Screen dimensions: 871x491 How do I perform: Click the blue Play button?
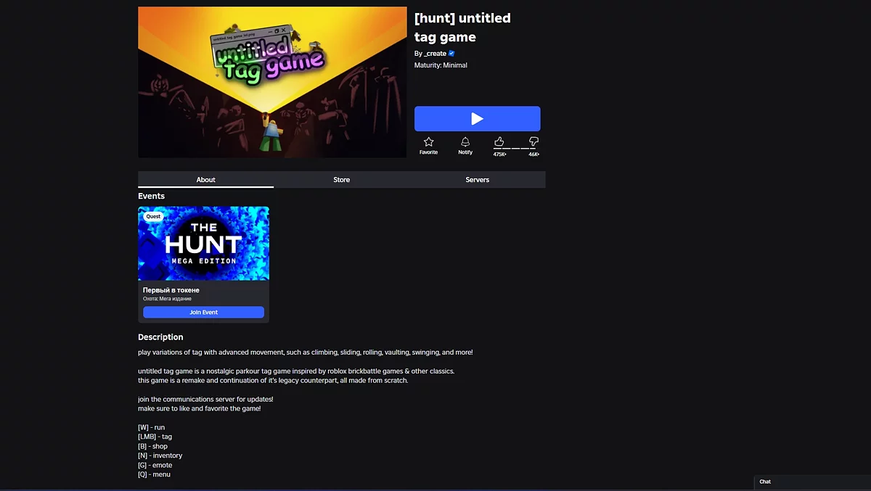[477, 119]
